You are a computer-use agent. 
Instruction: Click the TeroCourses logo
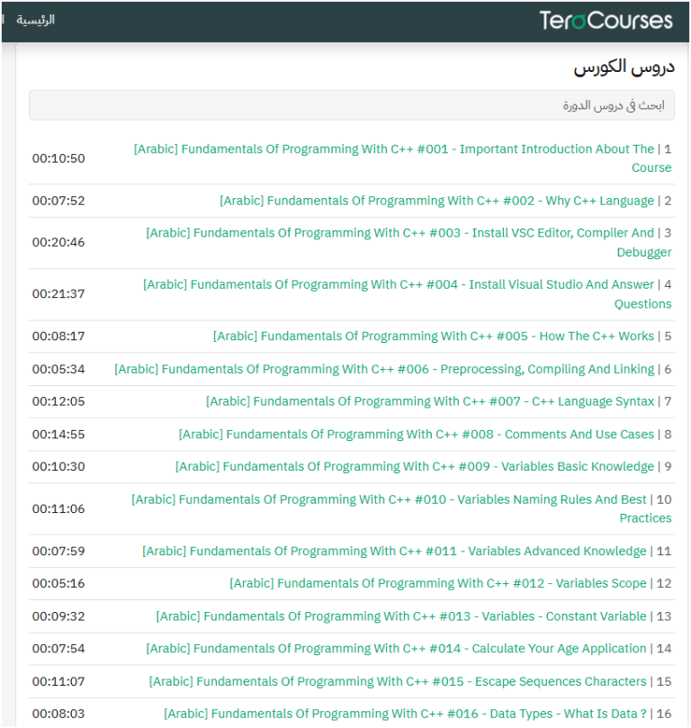click(x=606, y=20)
